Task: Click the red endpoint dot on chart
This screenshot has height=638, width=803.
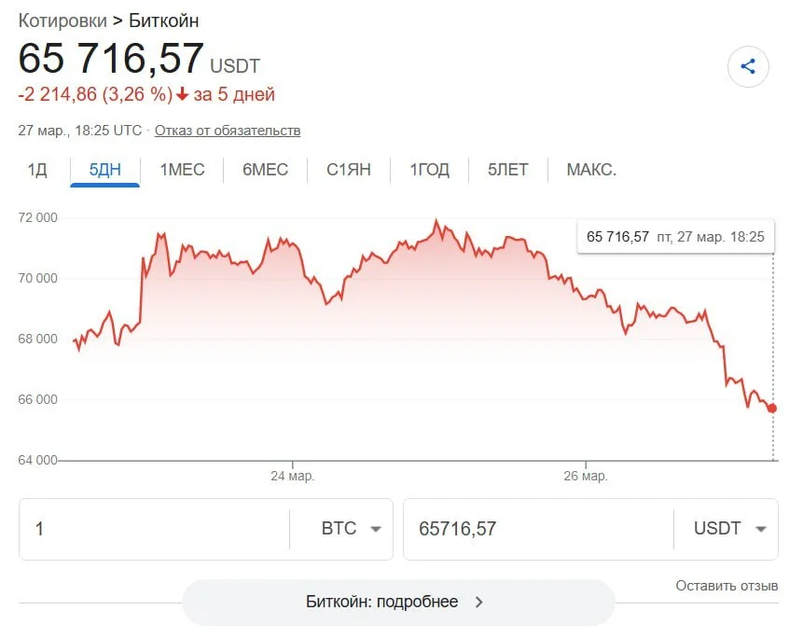Action: (772, 409)
